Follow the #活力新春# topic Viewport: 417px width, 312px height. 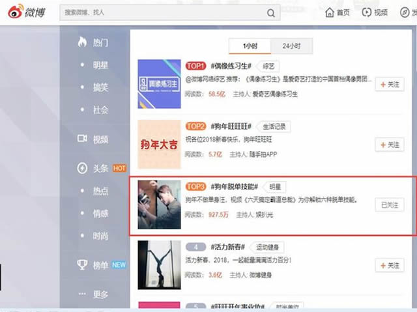[x=390, y=265]
